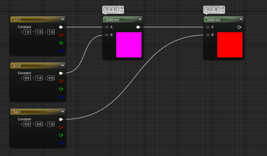Click the magenta preview swatch
Image resolution: width=267 pixels, height=156 pixels.
pyautogui.click(x=129, y=45)
